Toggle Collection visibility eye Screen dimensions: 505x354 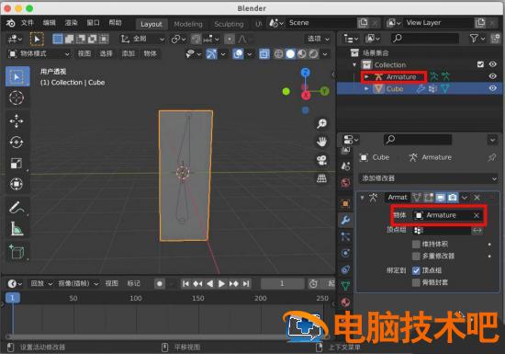(492, 64)
